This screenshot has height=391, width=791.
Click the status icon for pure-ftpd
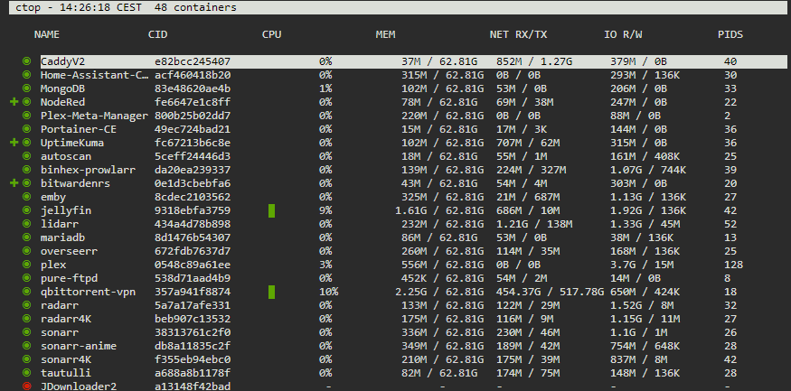[x=27, y=278]
